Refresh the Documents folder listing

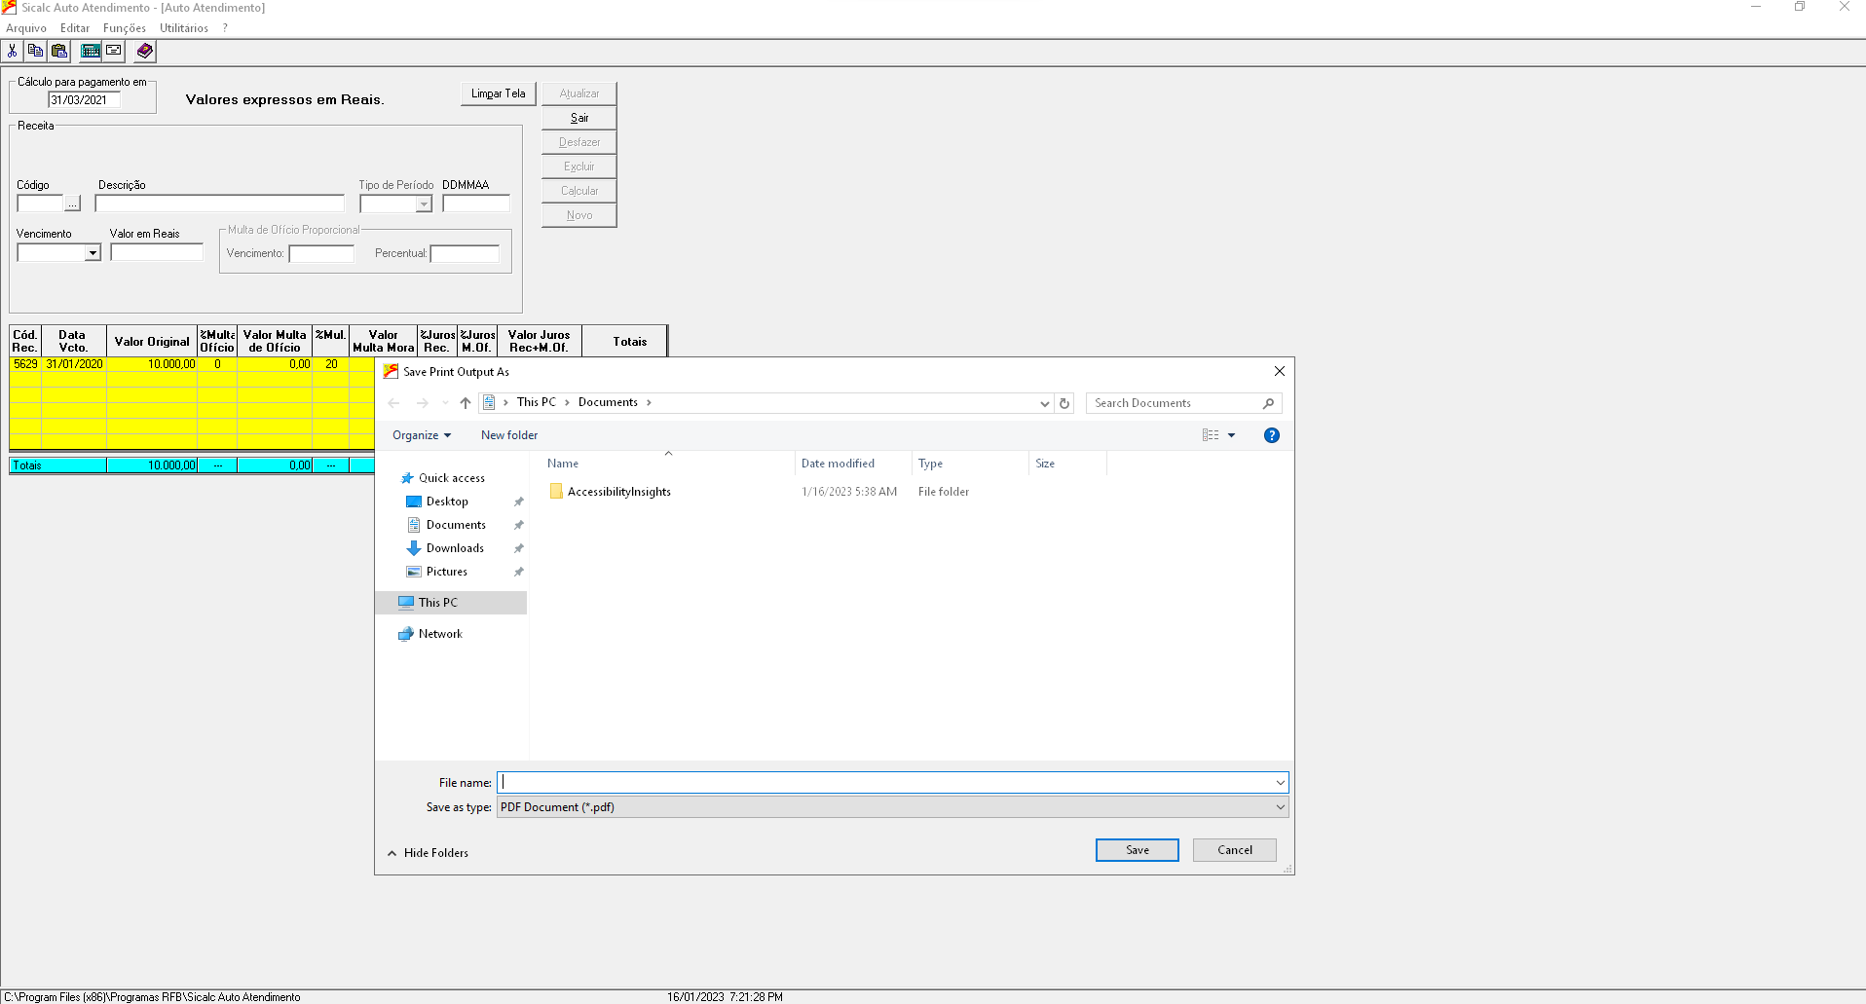pos(1064,403)
